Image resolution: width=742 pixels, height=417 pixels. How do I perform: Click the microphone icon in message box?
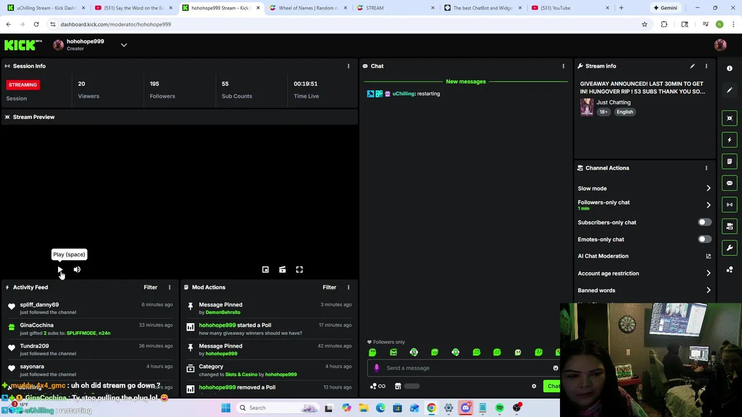pos(377,368)
